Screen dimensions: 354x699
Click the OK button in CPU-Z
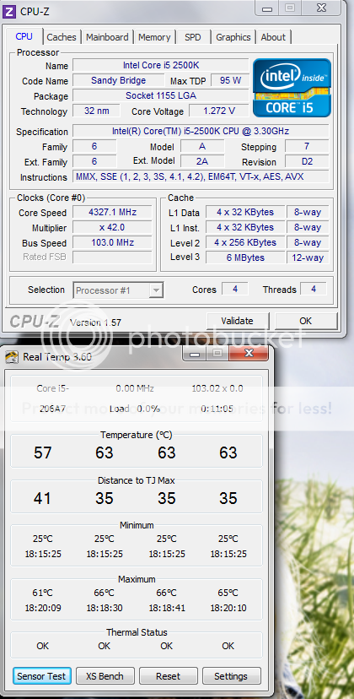pyautogui.click(x=305, y=321)
